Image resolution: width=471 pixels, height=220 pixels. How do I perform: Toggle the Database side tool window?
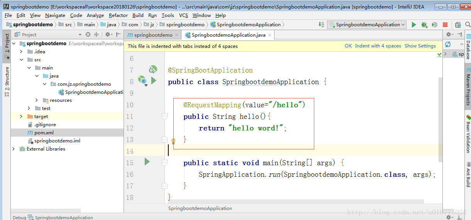tap(468, 46)
